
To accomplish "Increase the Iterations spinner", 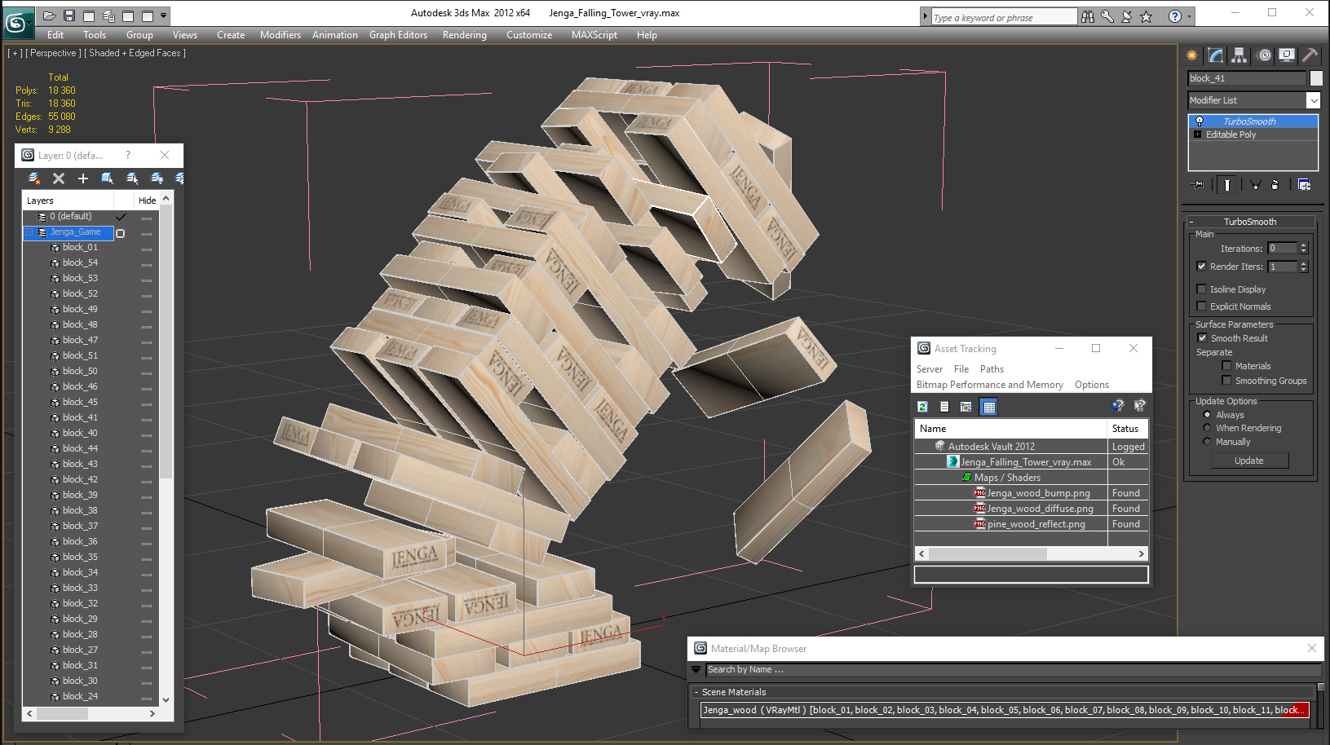I will coord(1303,245).
